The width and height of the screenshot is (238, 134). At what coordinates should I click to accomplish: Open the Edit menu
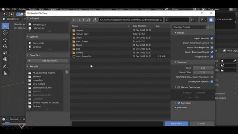(14, 9)
